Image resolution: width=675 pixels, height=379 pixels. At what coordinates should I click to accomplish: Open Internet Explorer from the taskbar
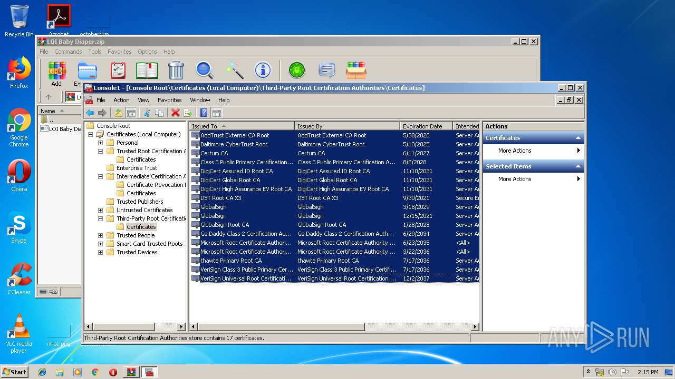(x=42, y=372)
